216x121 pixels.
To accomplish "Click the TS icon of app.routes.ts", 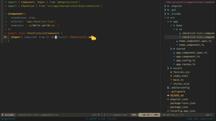I will 174,64.
